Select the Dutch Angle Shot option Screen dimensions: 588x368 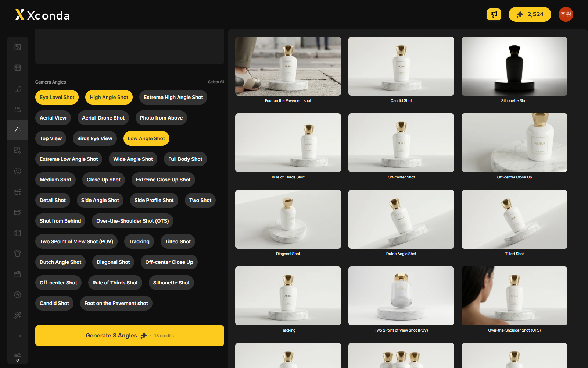[61, 262]
